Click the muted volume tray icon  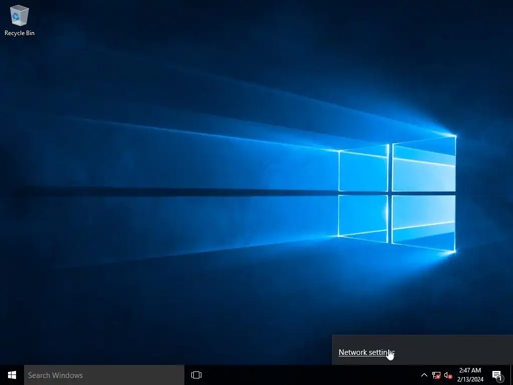[x=448, y=375]
